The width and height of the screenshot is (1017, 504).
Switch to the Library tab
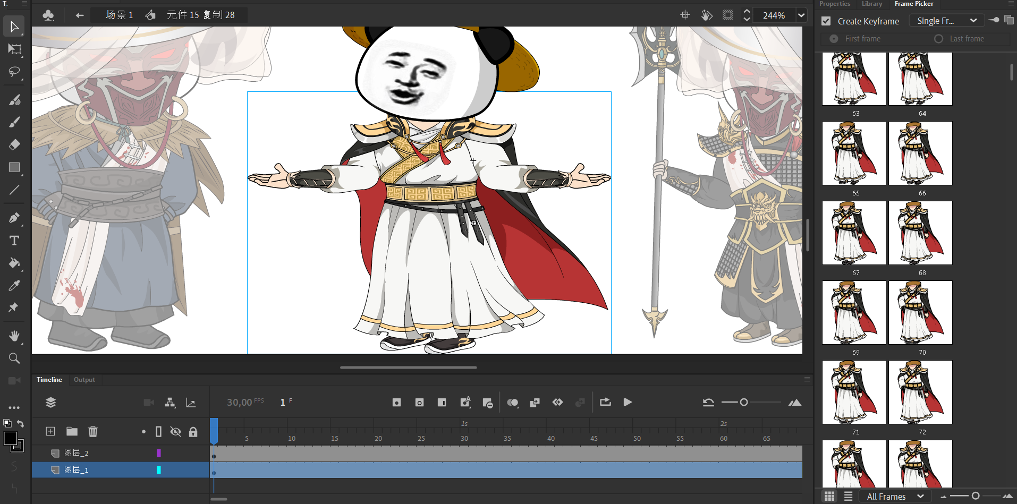[871, 4]
